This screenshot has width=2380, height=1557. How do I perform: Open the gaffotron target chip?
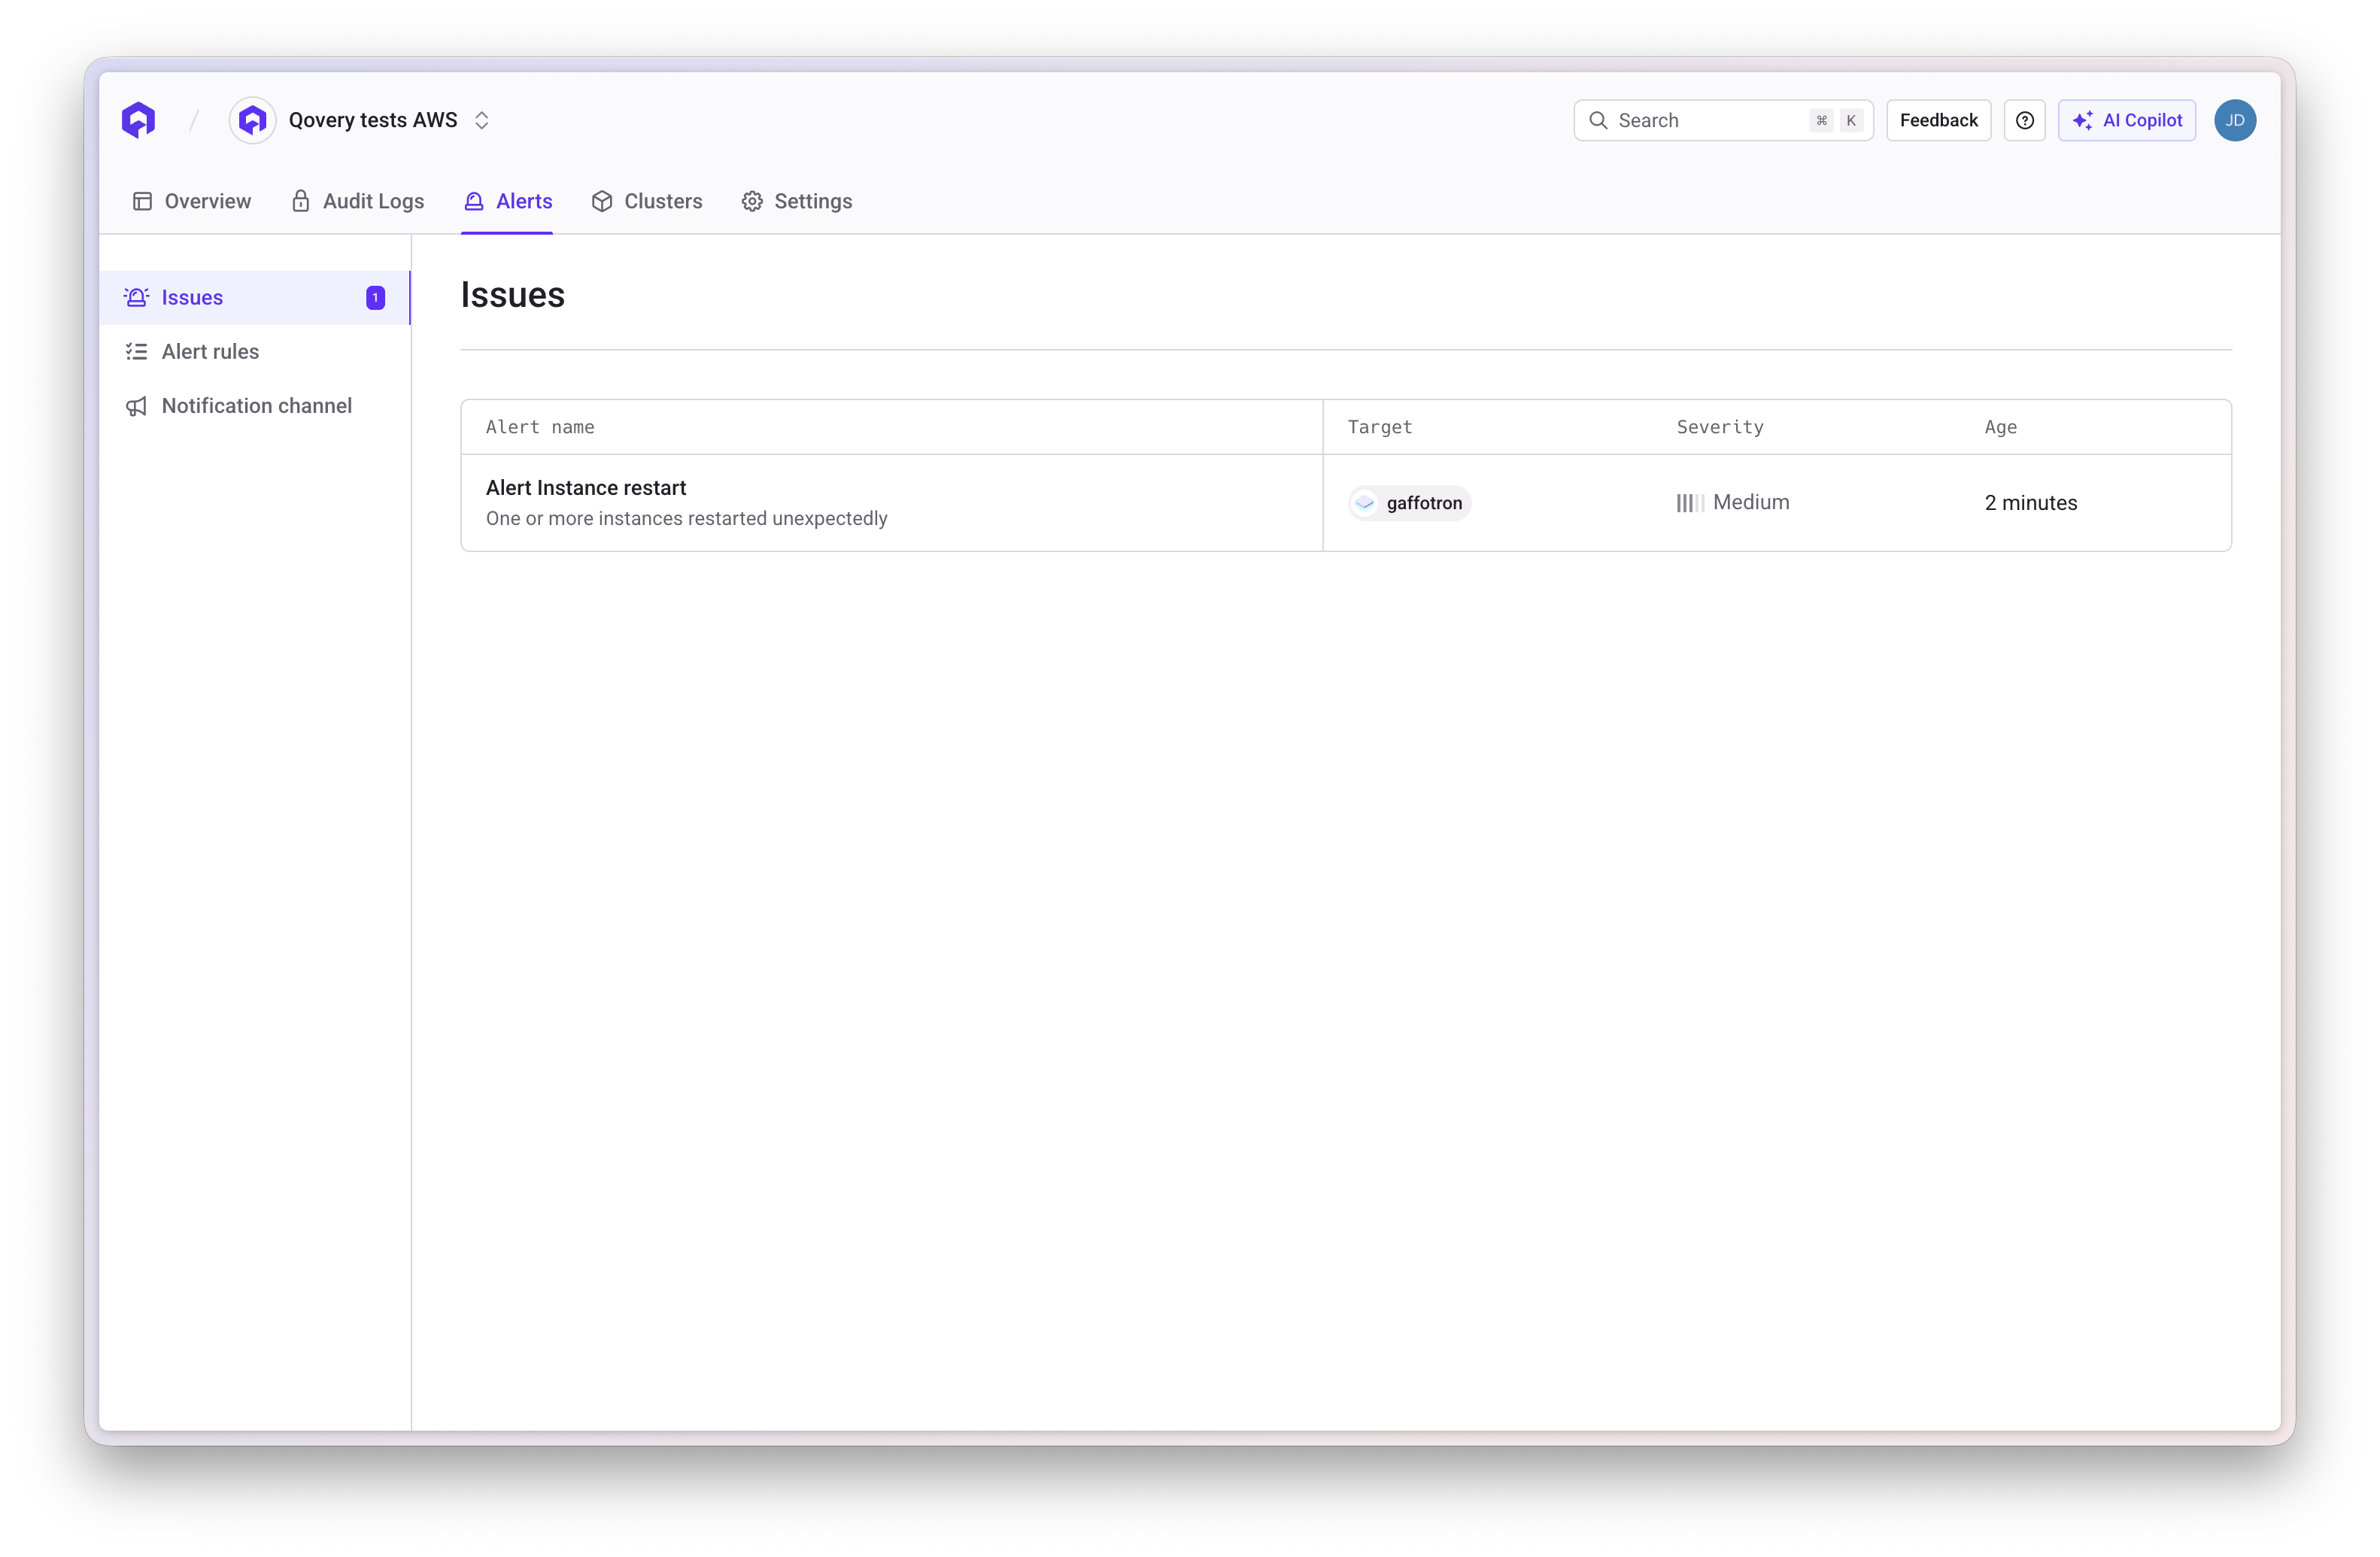[x=1410, y=502]
